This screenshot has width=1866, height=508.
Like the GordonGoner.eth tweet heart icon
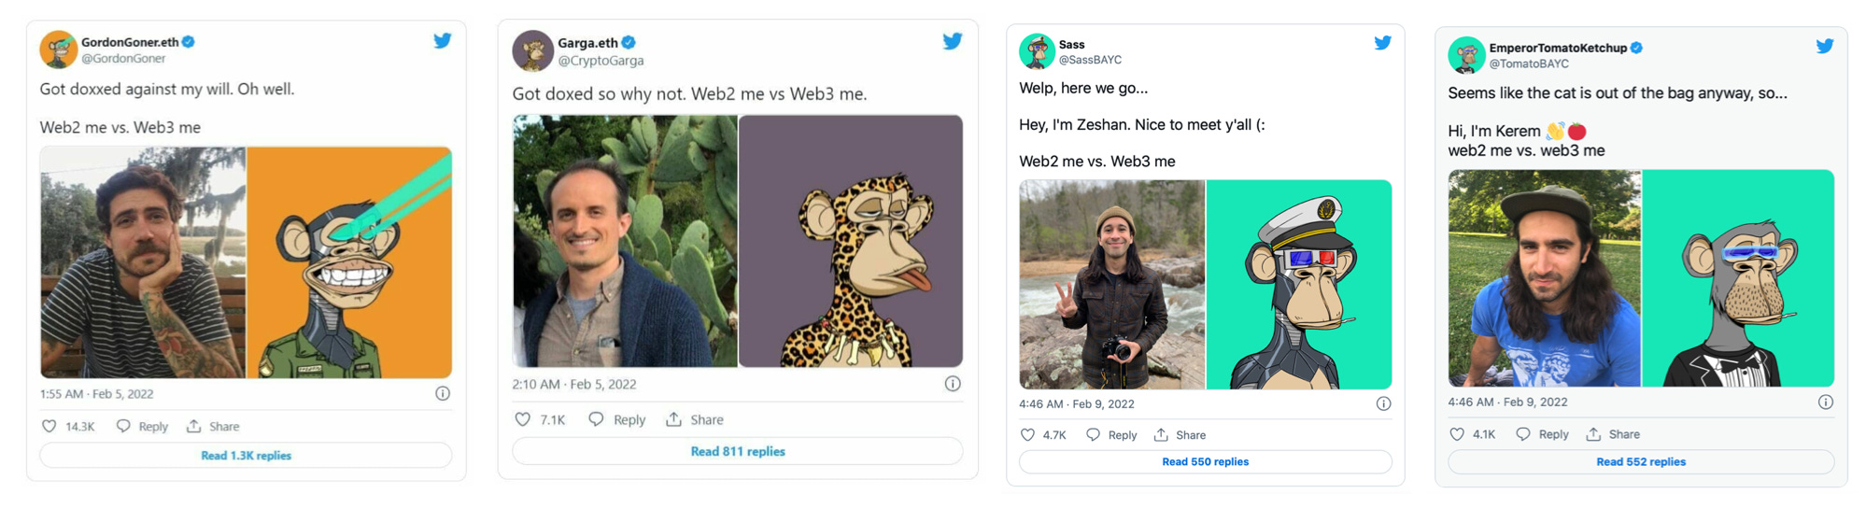[x=49, y=427]
